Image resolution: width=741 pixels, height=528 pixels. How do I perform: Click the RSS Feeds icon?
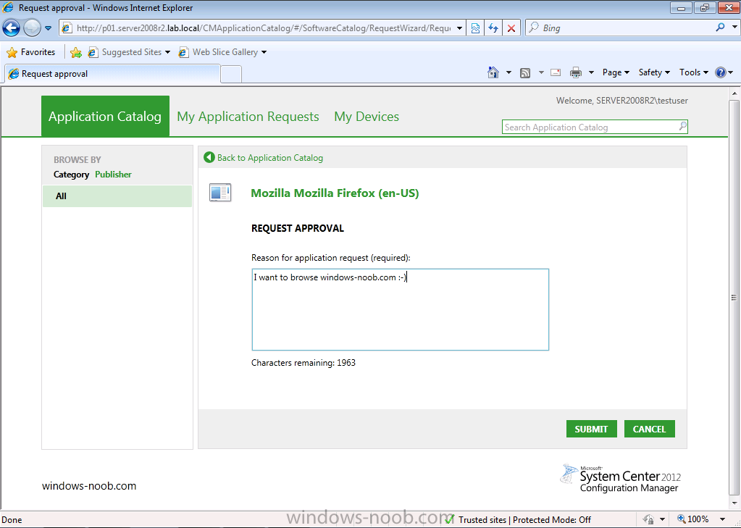pyautogui.click(x=525, y=73)
